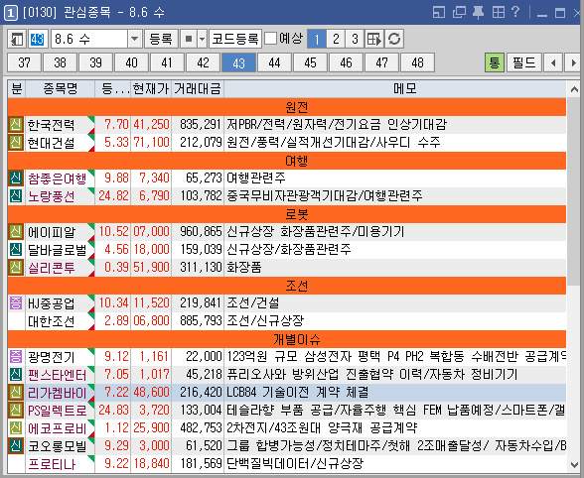Open the 8.6 수 group dropdown
This screenshot has height=478, width=584.
pyautogui.click(x=134, y=39)
